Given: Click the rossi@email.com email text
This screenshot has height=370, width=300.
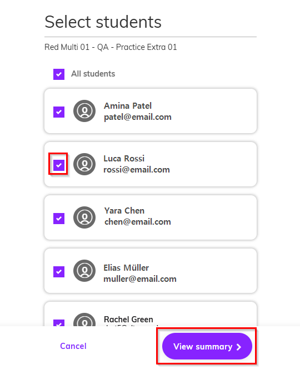Looking at the screenshot, I should tap(137, 170).
